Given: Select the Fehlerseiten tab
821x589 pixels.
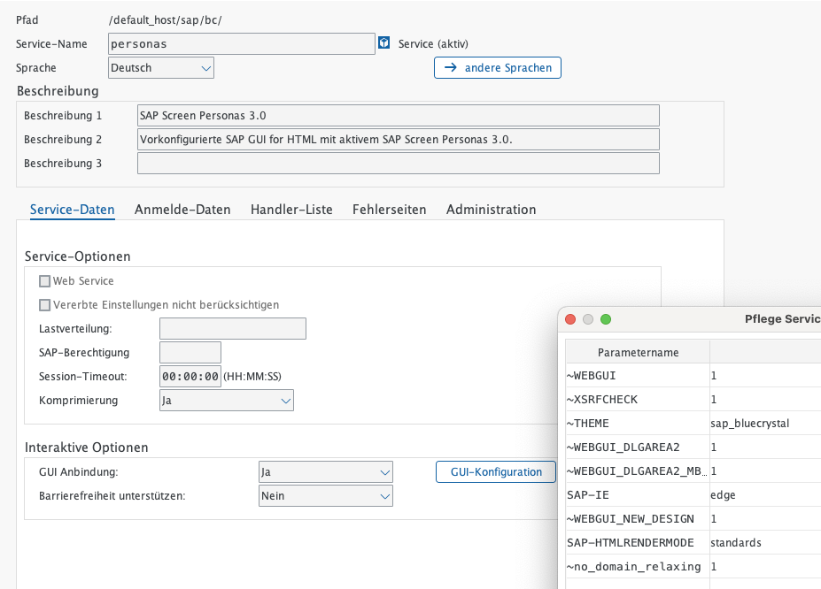Looking at the screenshot, I should click(x=389, y=210).
